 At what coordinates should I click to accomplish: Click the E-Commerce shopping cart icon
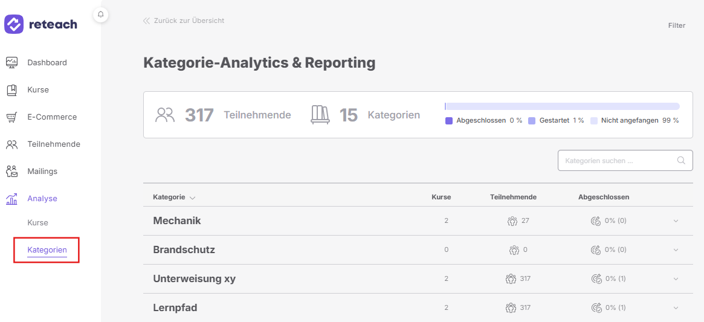pos(11,117)
